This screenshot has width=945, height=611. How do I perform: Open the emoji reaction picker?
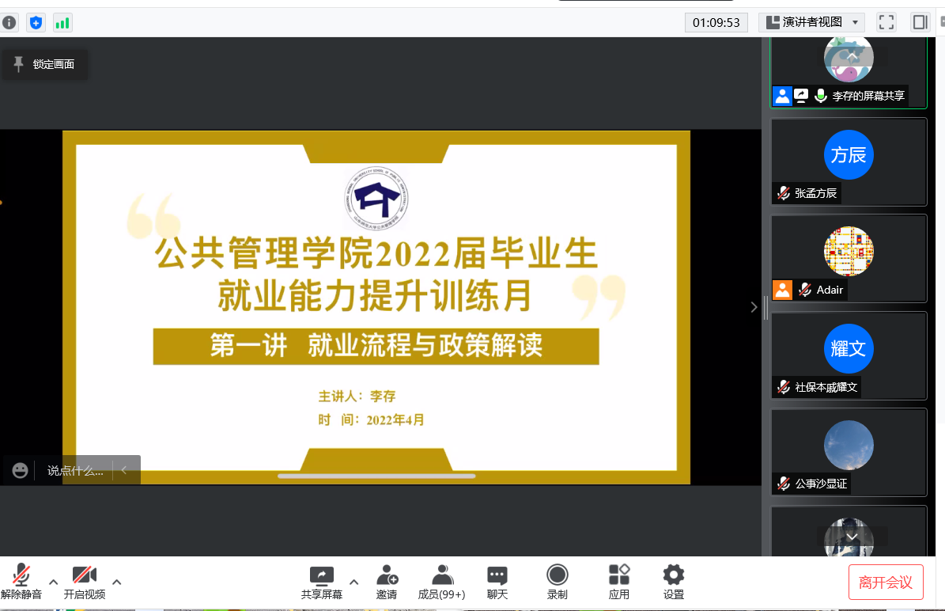tap(20, 471)
